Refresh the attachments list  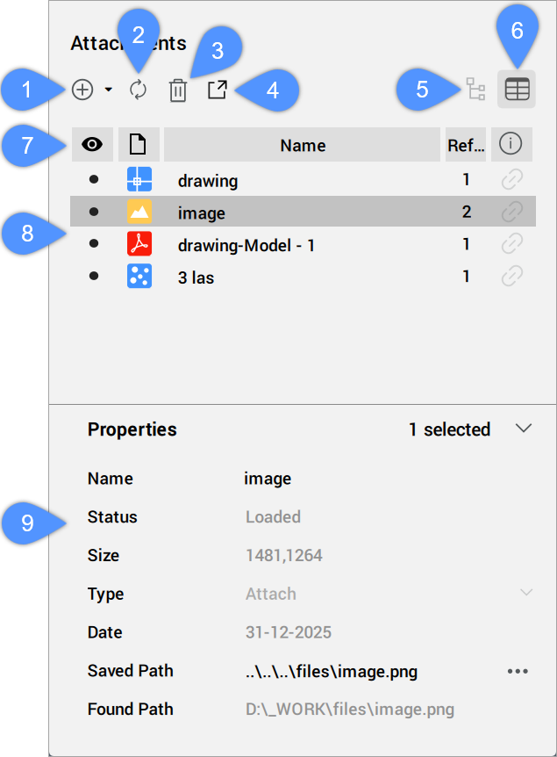point(138,90)
